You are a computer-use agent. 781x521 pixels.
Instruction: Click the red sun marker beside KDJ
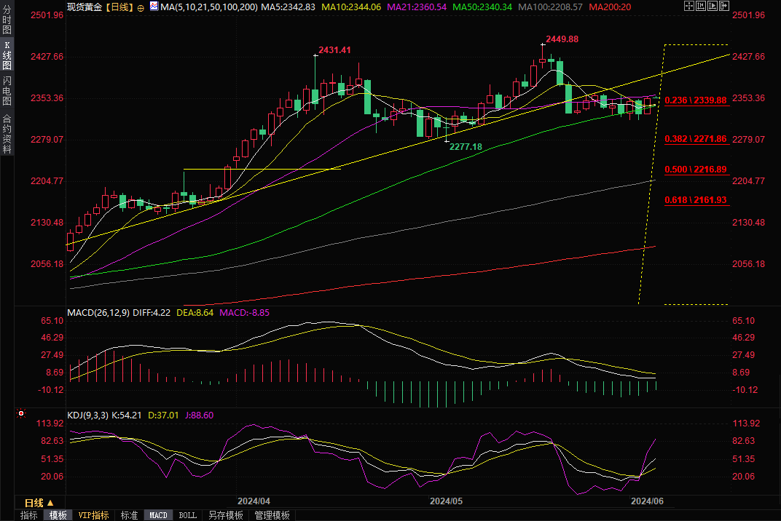click(x=20, y=414)
